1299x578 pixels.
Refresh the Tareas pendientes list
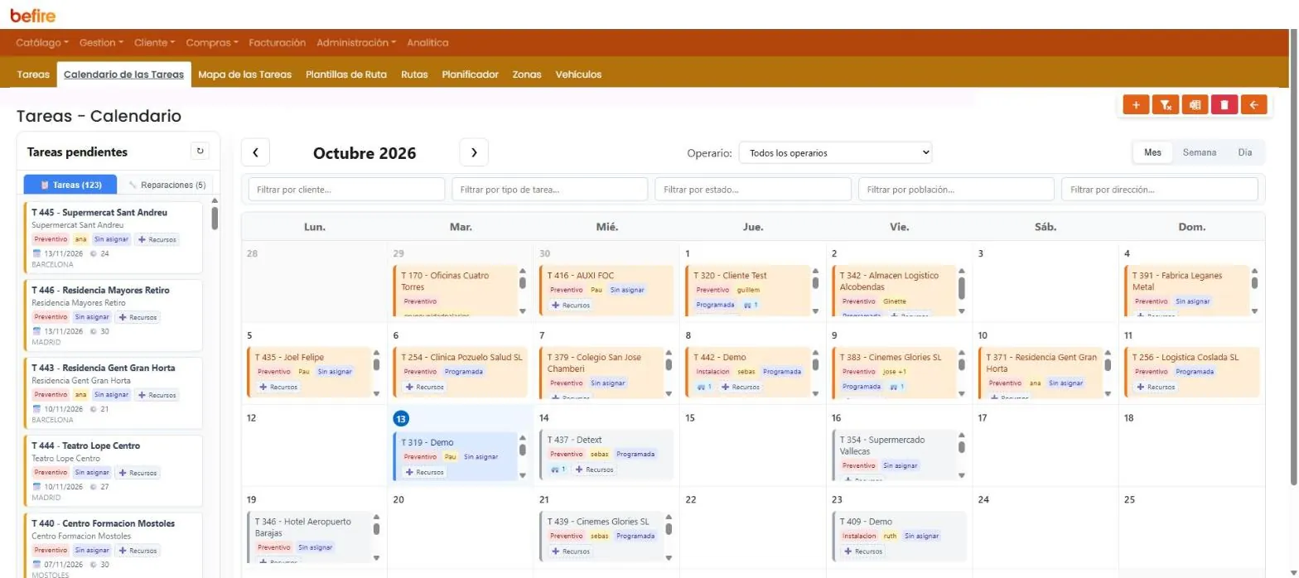pyautogui.click(x=200, y=152)
